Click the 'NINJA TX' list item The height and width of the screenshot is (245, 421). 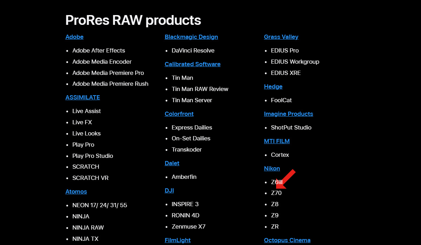click(x=85, y=239)
